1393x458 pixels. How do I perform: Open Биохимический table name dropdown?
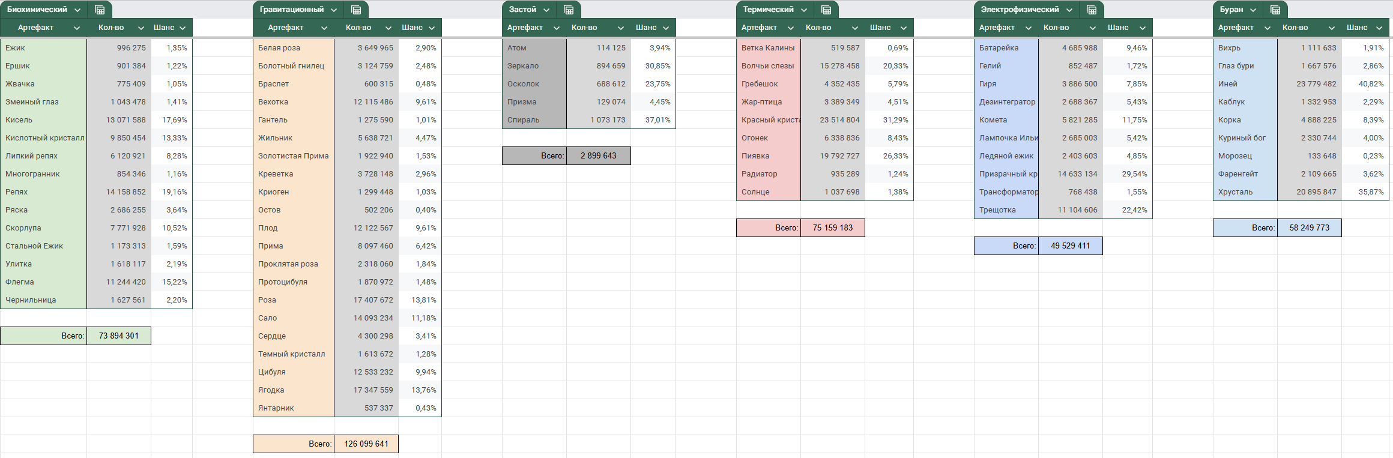click(x=77, y=10)
